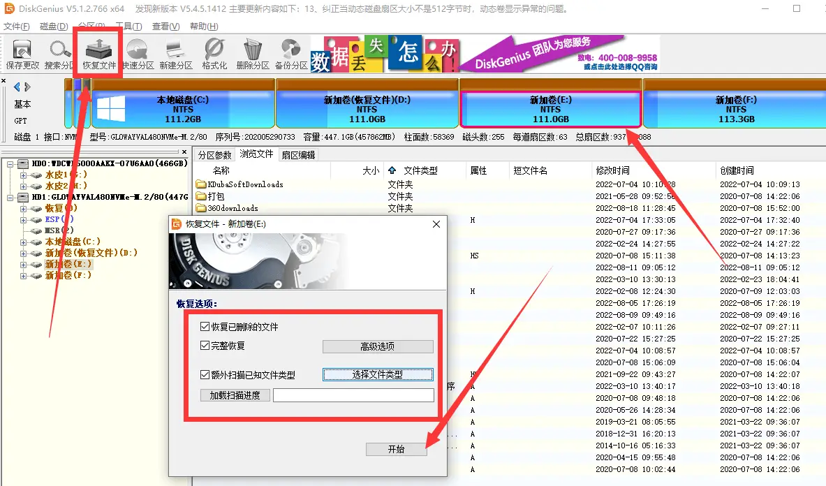Switch to the 分区参数 tab
The height and width of the screenshot is (486, 826).
click(214, 155)
